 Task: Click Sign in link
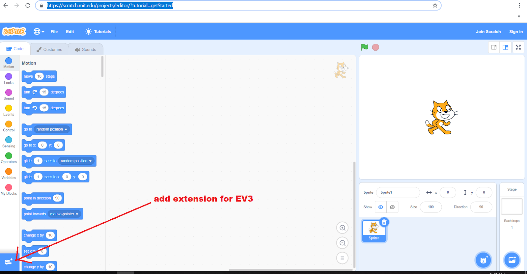[516, 32]
